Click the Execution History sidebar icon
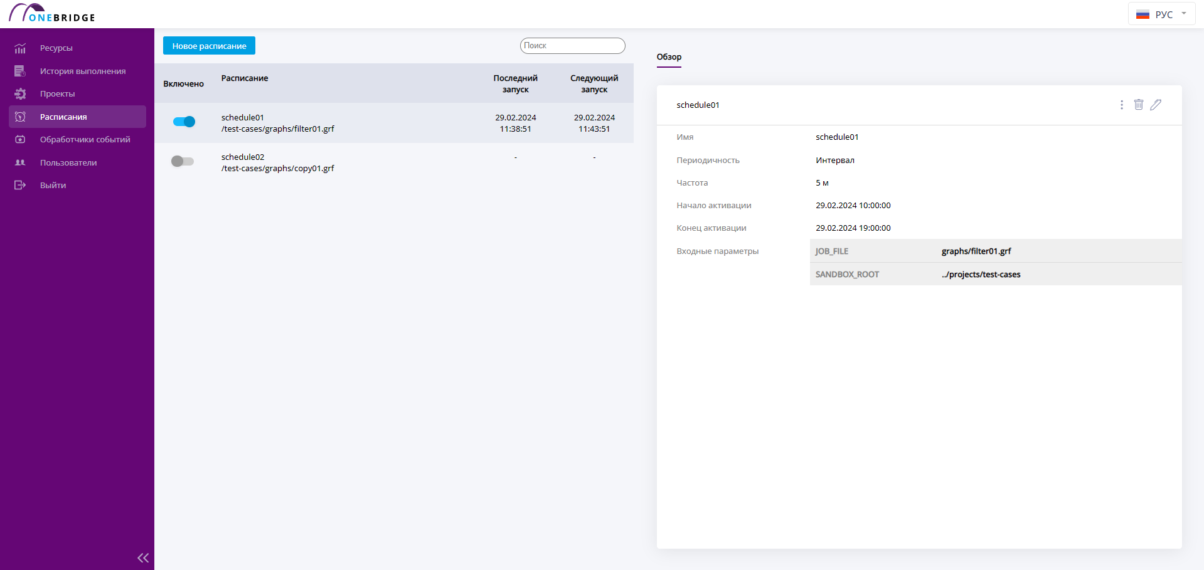The width and height of the screenshot is (1204, 570). tap(20, 71)
